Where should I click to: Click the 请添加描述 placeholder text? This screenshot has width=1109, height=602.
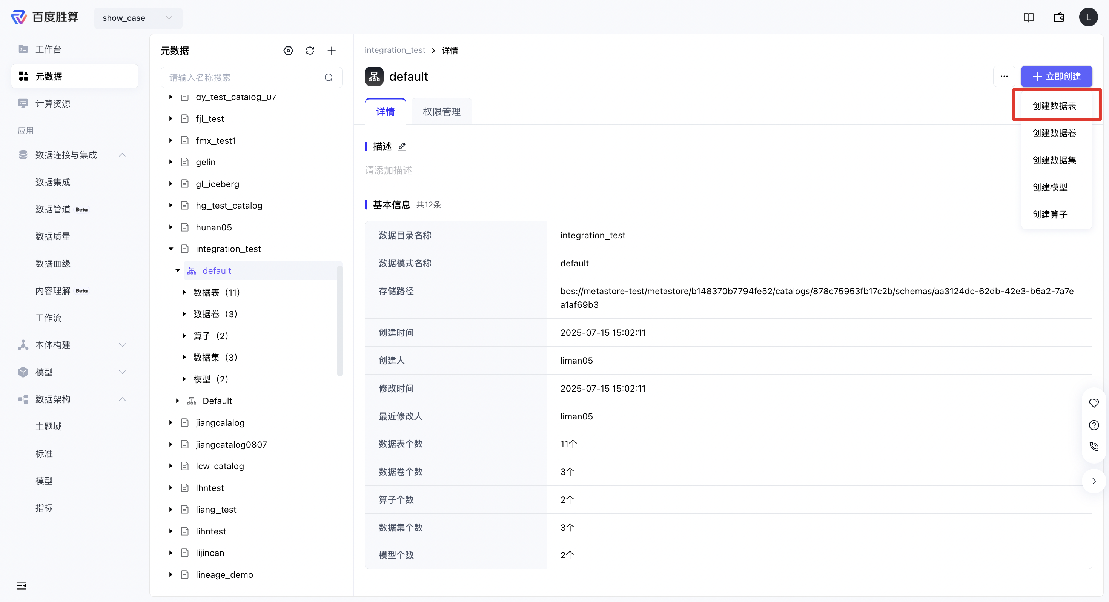click(388, 170)
